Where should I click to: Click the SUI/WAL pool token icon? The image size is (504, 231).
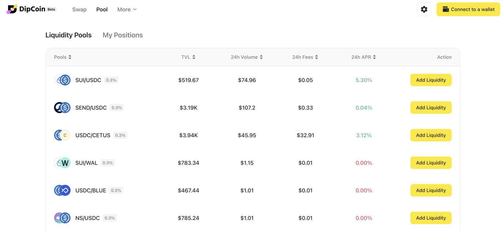pos(62,163)
